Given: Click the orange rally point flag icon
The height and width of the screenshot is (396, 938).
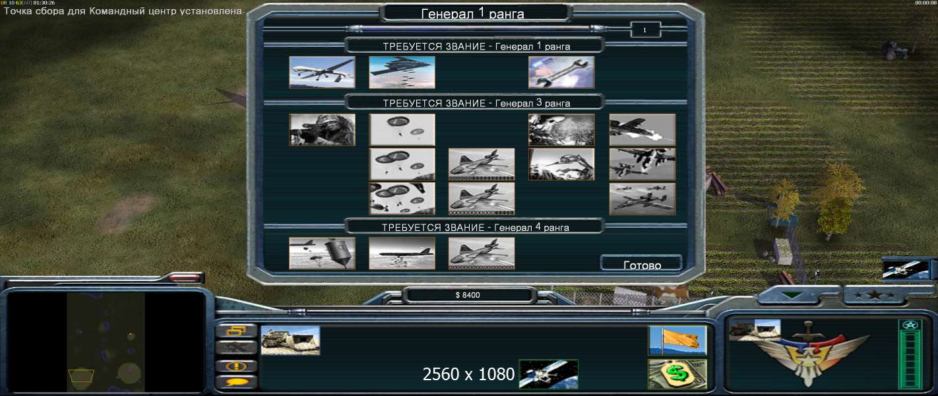Looking at the screenshot, I should point(677,341).
